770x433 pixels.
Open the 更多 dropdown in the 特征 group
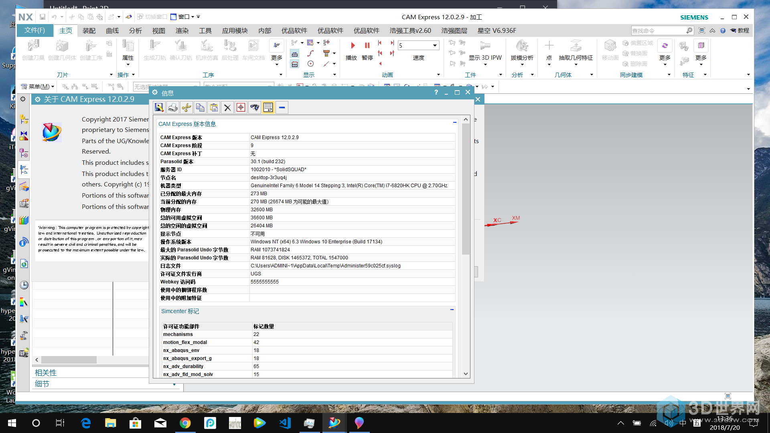pos(701,53)
